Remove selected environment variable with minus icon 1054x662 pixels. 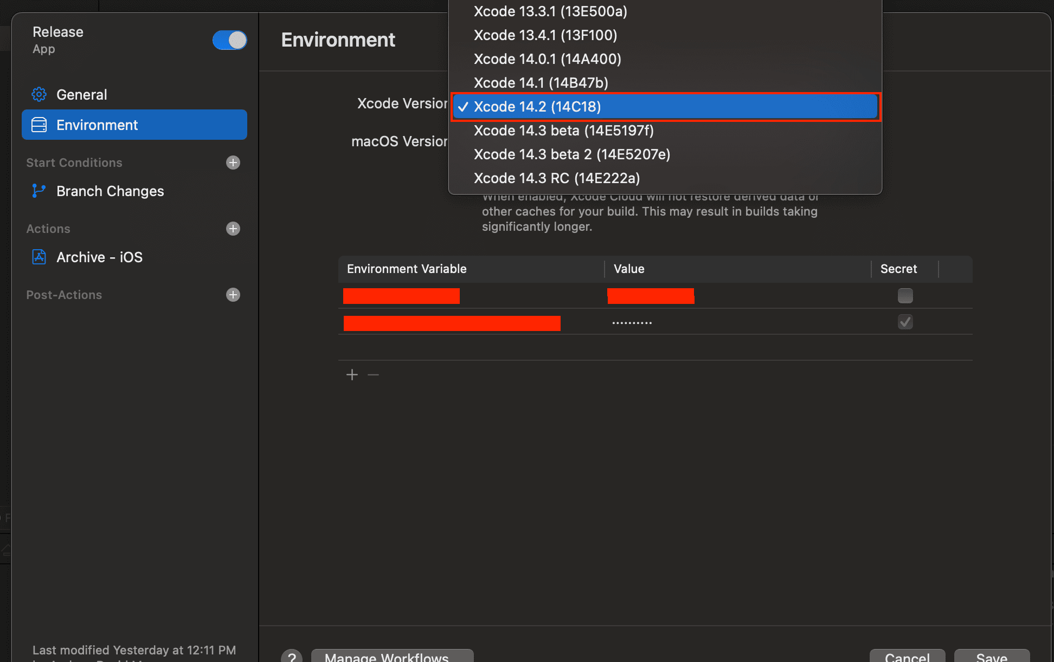pyautogui.click(x=372, y=374)
